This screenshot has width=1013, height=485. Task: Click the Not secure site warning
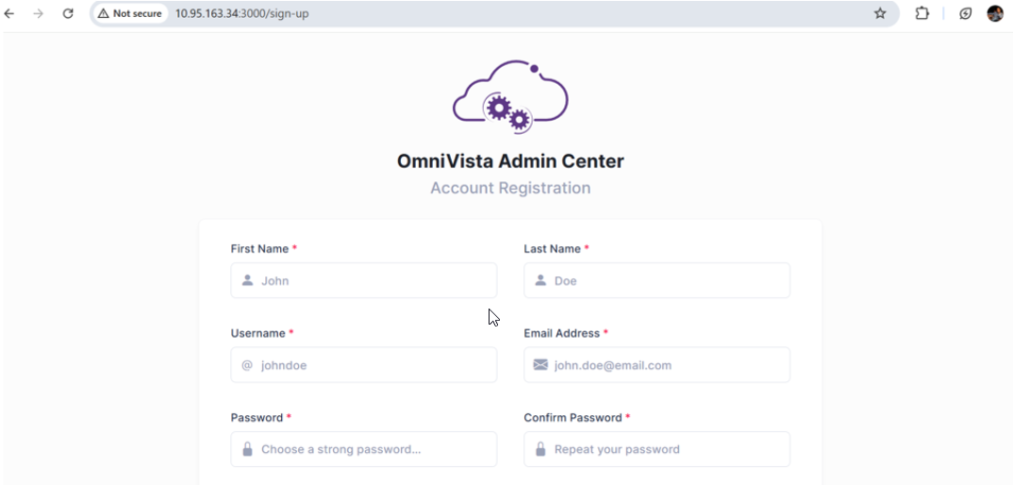[x=130, y=13]
